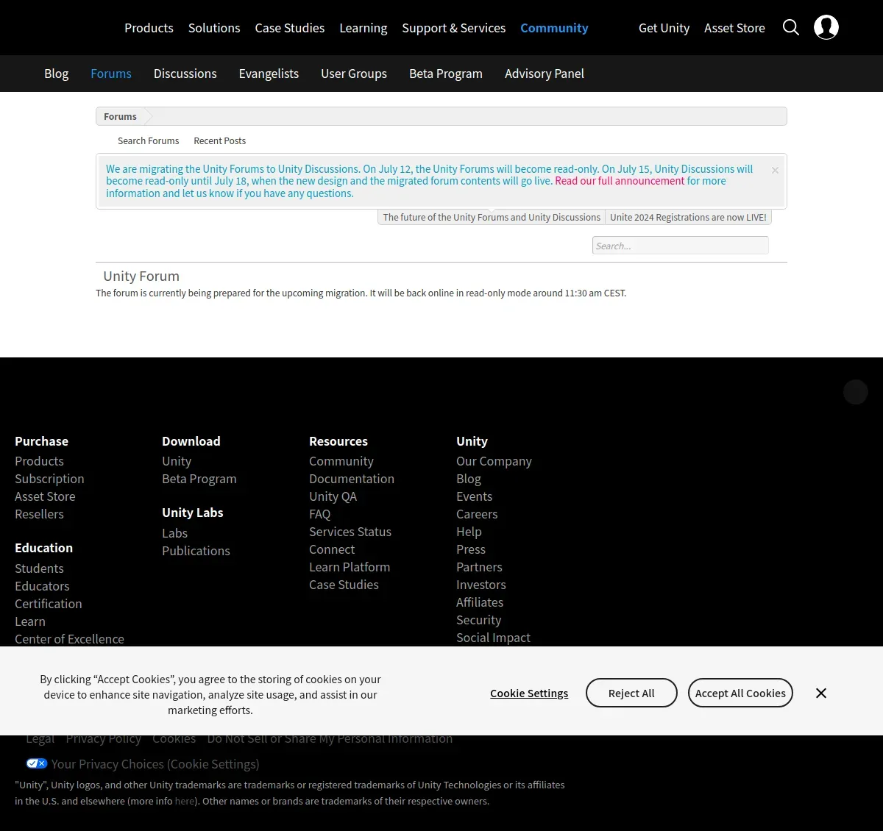
Task: Open footer FAQ link
Action: pos(320,514)
